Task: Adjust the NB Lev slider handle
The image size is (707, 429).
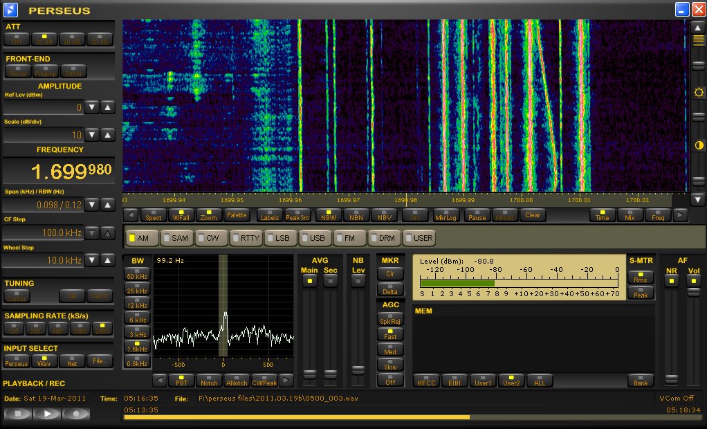Action: [358, 370]
